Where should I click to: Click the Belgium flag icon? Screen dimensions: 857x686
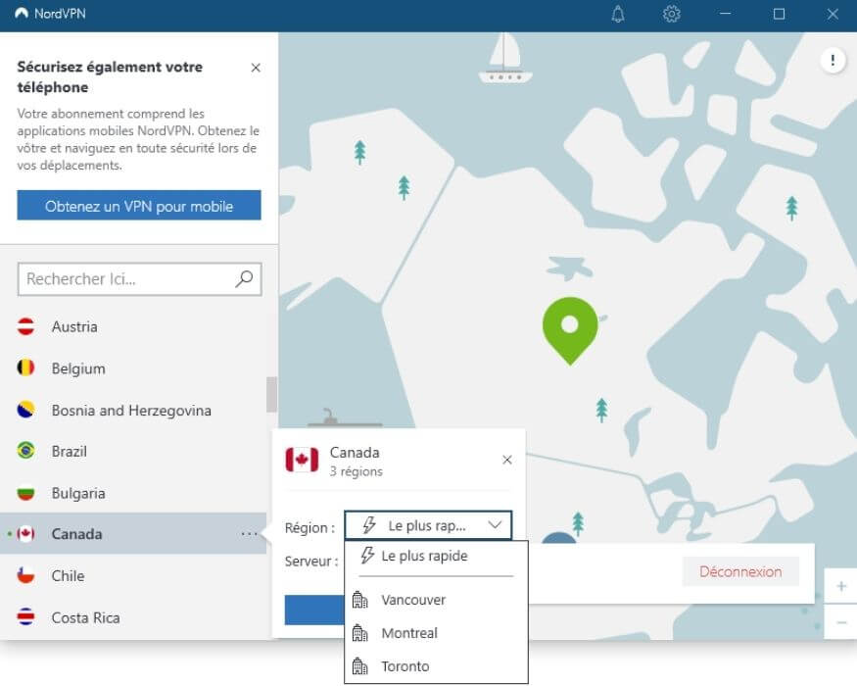tap(25, 367)
